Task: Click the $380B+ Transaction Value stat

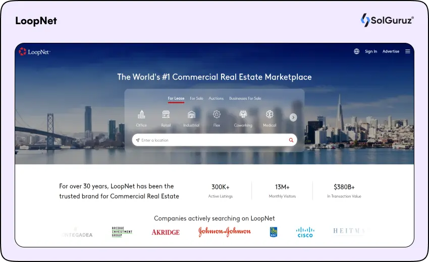Action: 344,190
